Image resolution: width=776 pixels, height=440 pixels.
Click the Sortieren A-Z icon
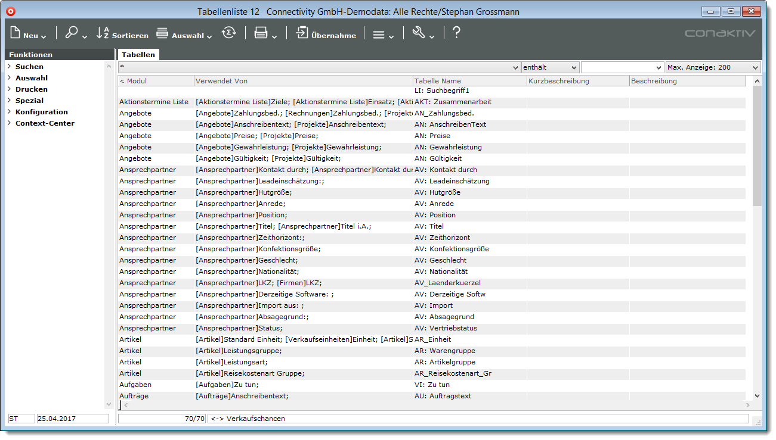(x=103, y=33)
